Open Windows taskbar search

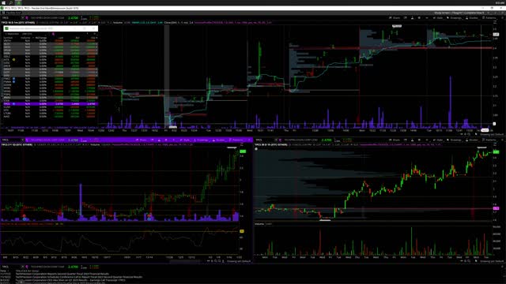coord(10,2)
